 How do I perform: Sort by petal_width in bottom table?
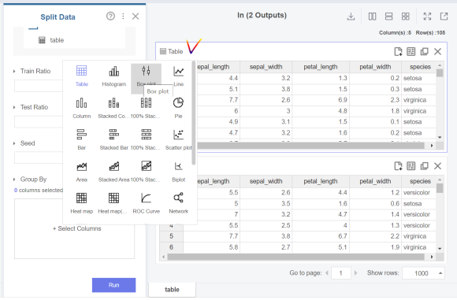[375, 181]
